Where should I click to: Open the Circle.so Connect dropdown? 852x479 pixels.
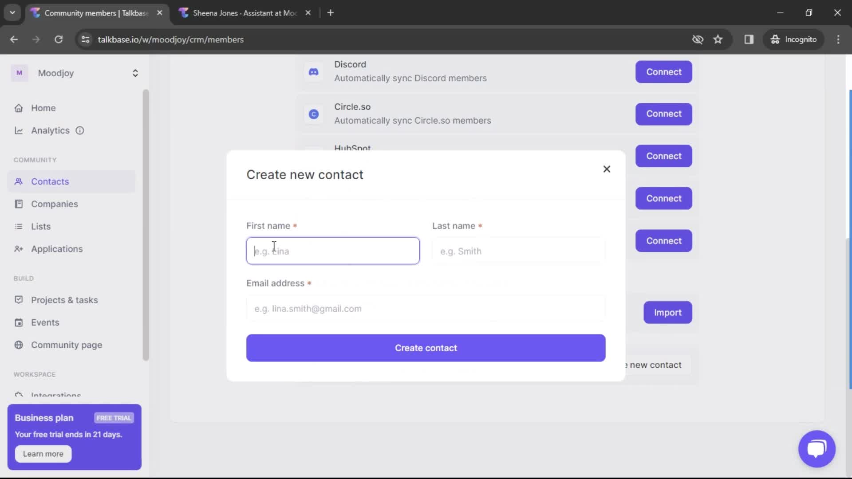[x=664, y=114]
